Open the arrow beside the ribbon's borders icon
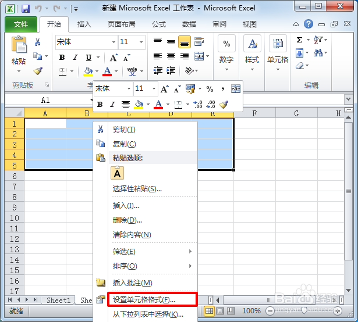This screenshot has height=322, width=358. point(72,71)
